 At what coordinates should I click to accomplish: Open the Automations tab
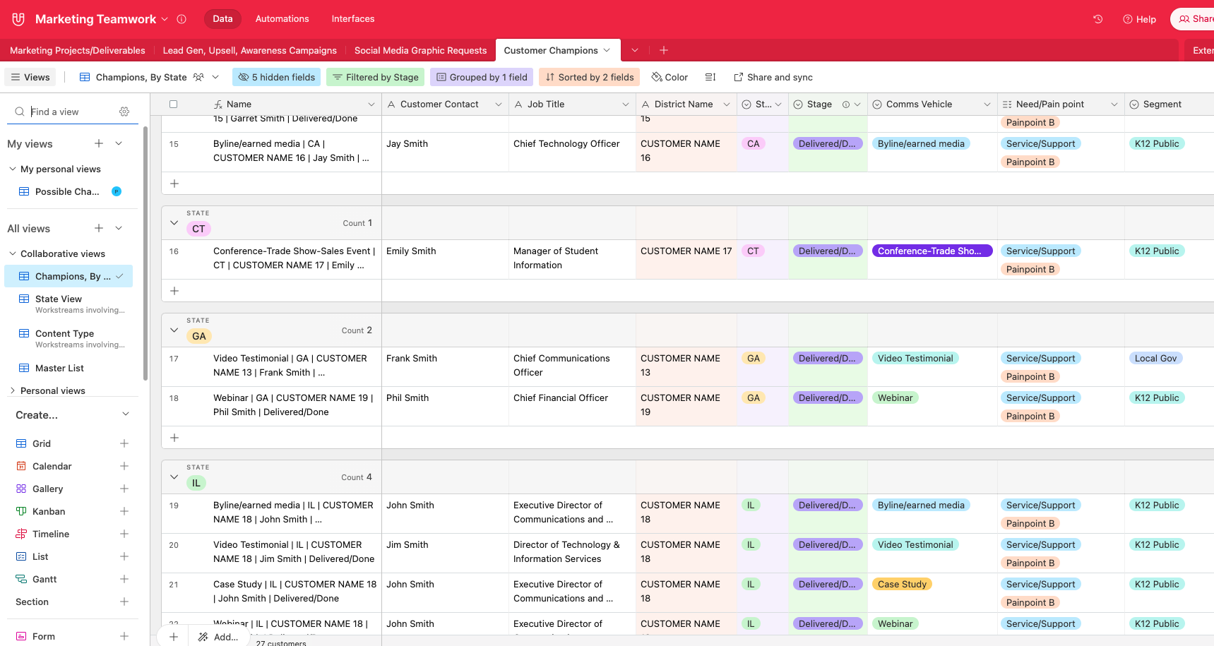[x=282, y=19]
